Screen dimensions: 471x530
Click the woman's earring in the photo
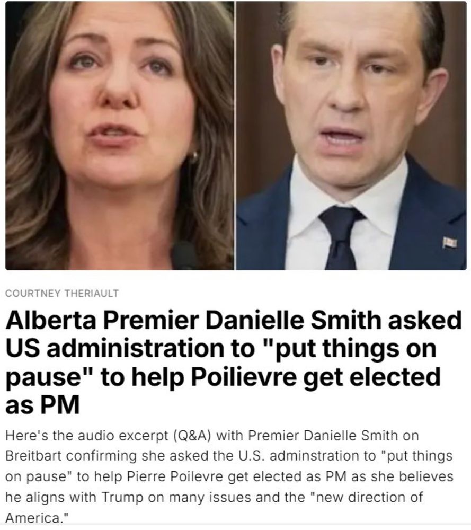pyautogui.click(x=194, y=156)
